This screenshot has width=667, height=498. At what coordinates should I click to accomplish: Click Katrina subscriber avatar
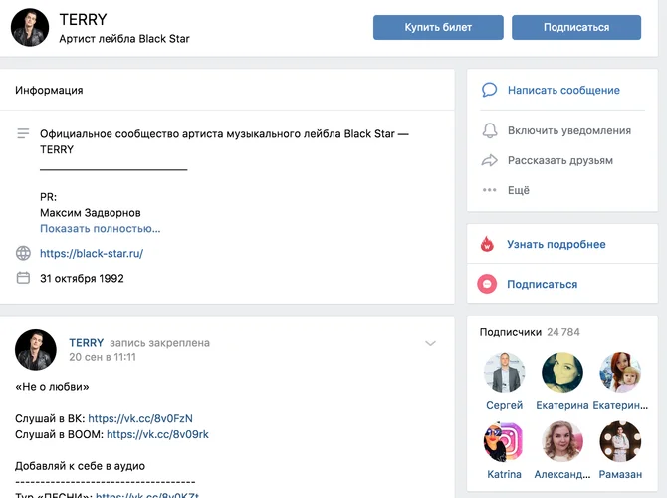click(504, 441)
